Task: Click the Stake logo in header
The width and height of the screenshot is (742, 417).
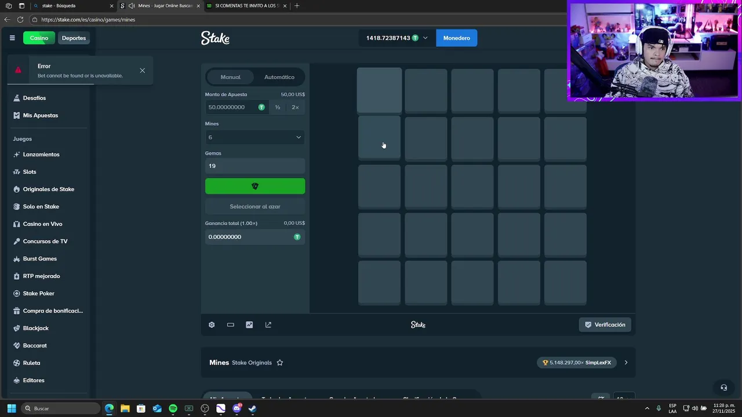Action: (215, 38)
